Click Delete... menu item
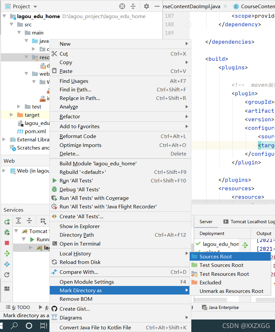 pyautogui.click(x=120, y=154)
